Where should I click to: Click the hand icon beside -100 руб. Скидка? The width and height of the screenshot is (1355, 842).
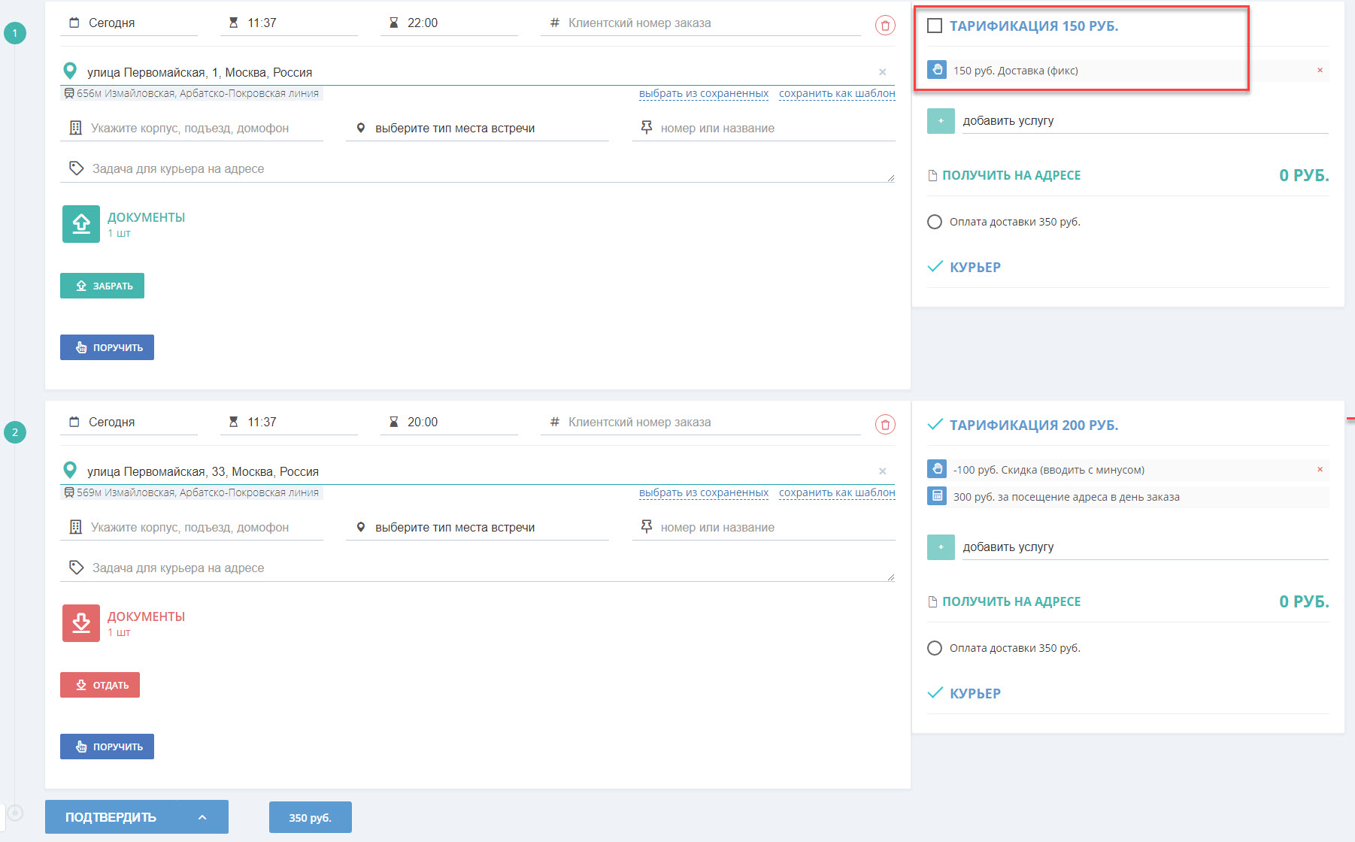pos(937,469)
